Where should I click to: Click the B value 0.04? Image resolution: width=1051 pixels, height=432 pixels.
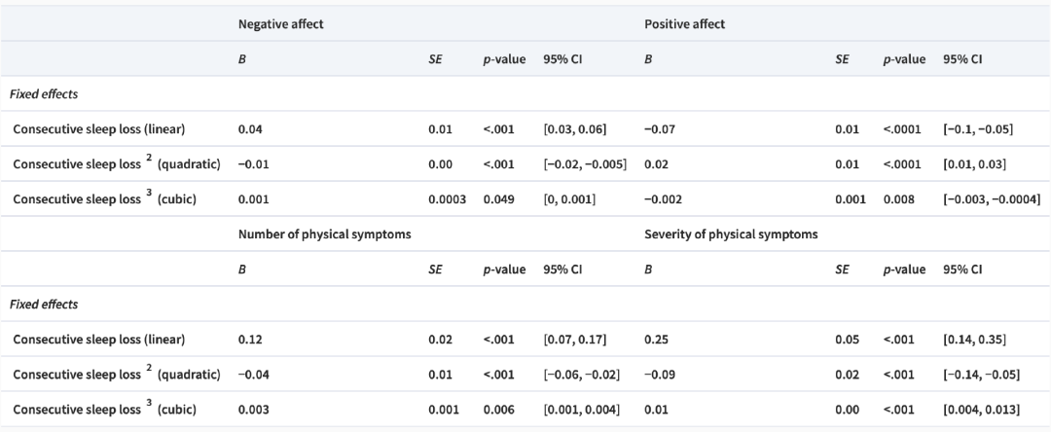(x=249, y=128)
